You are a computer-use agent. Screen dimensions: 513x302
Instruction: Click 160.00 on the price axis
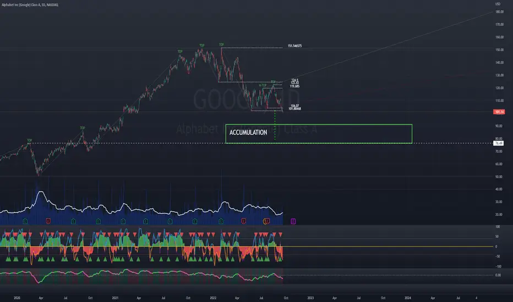pos(499,37)
